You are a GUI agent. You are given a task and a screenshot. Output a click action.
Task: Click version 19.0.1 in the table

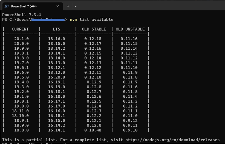tap(21, 101)
